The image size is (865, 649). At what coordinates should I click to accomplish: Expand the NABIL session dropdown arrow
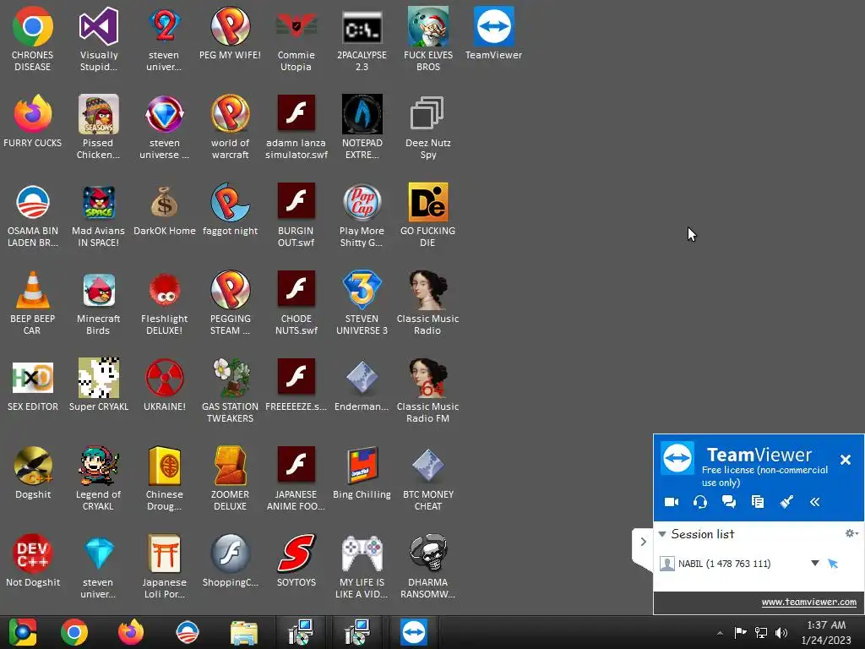point(815,564)
